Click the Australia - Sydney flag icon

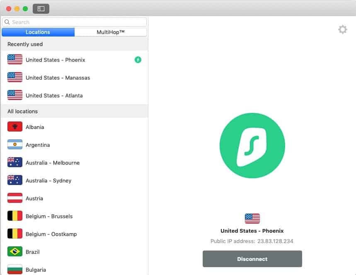[x=15, y=180]
